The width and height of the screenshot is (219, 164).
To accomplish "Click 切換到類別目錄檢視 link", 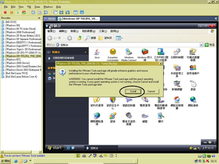I will (x=63, y=58).
